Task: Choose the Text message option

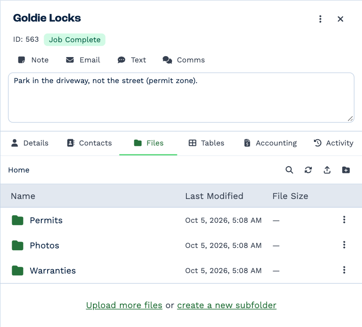Action: tap(132, 60)
